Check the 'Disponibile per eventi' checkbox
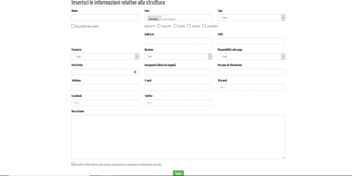 coord(73,26)
